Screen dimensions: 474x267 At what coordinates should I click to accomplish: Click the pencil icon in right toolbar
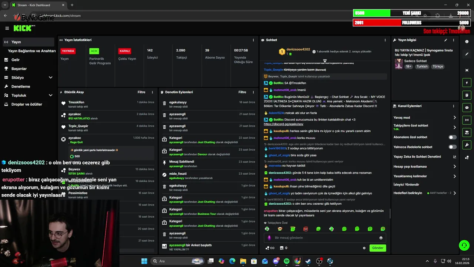(x=467, y=54)
